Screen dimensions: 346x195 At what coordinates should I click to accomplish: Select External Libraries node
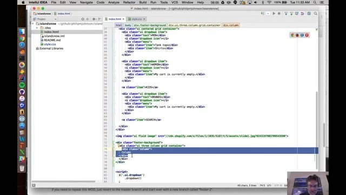[51, 48]
